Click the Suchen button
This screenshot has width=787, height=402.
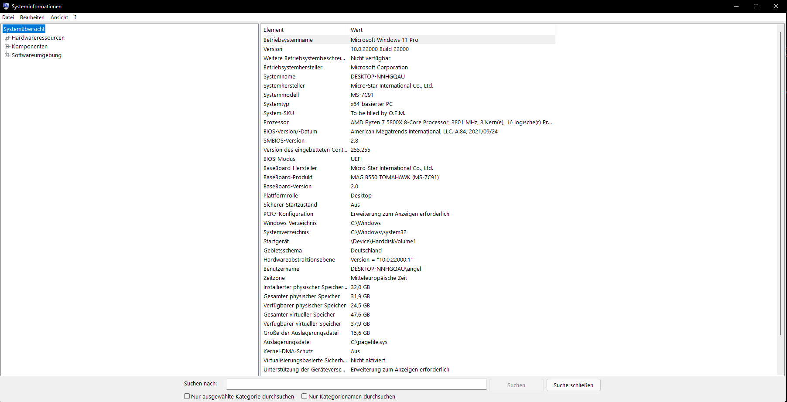(516, 385)
